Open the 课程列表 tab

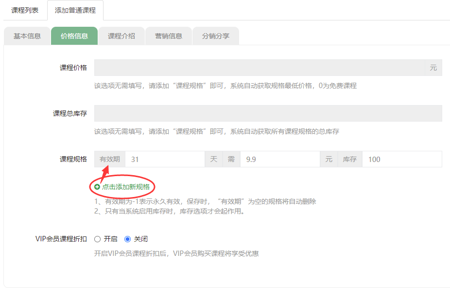(25, 10)
